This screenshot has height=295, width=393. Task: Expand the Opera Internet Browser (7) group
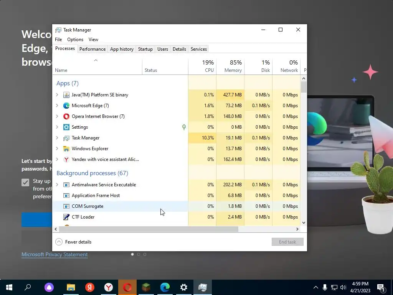57,116
